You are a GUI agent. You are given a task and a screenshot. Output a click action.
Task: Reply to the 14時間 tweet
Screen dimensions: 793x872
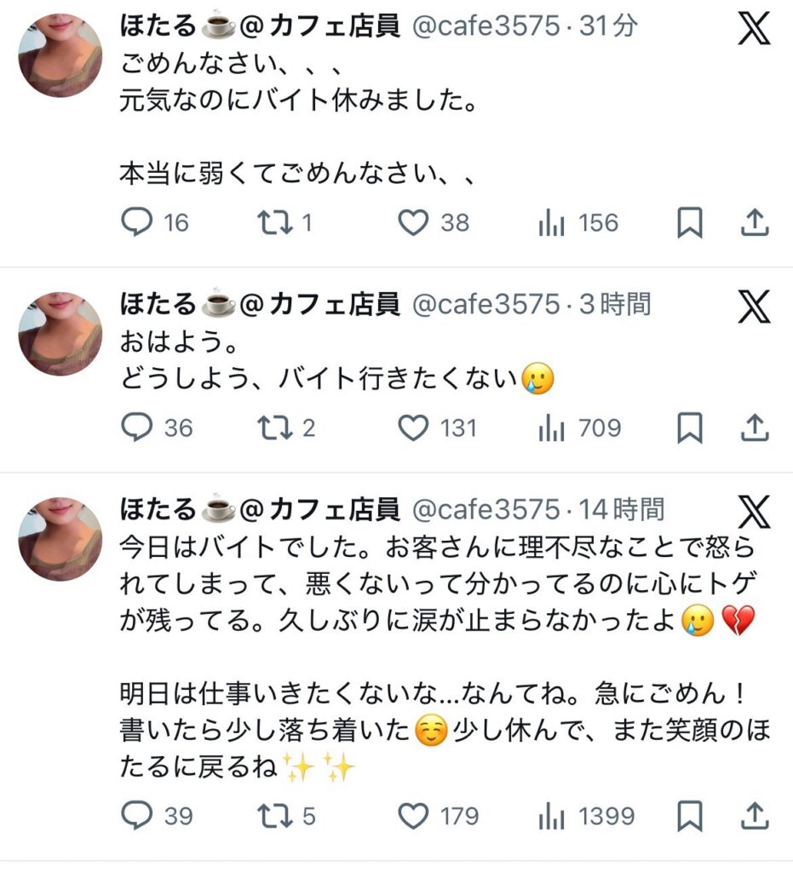pos(136,817)
